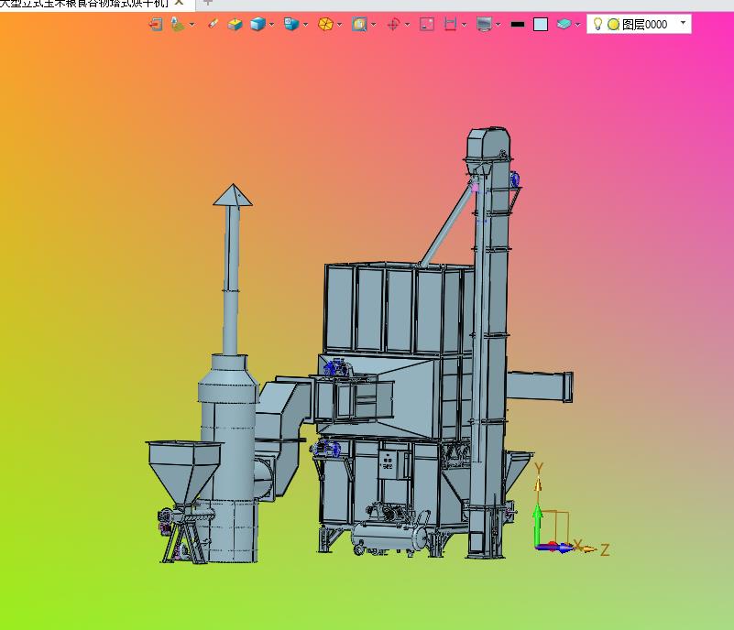Click the orange wireframe sphere icon
Image resolution: width=734 pixels, height=630 pixels.
tap(325, 24)
